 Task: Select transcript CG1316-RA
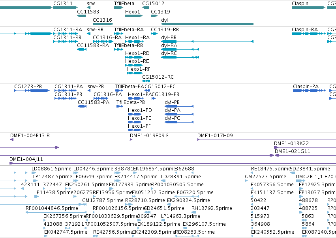107,37
